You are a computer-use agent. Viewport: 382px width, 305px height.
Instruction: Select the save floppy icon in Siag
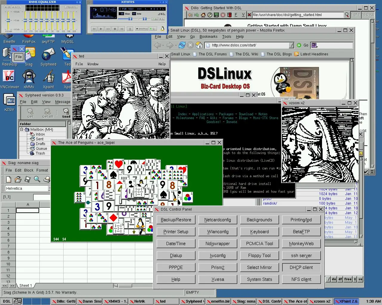27,179
